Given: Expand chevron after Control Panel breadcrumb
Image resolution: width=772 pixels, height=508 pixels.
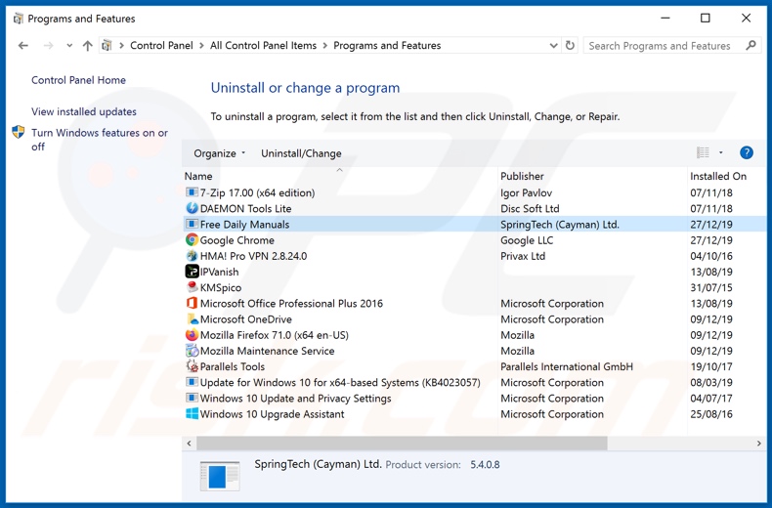Looking at the screenshot, I should coord(201,46).
